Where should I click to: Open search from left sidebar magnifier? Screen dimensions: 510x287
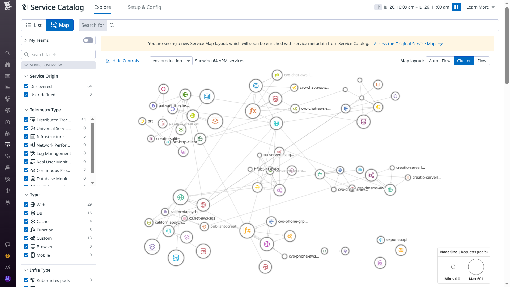(8, 53)
